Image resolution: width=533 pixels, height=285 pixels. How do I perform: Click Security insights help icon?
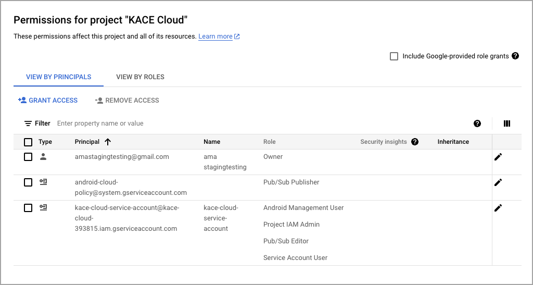pyautogui.click(x=415, y=142)
